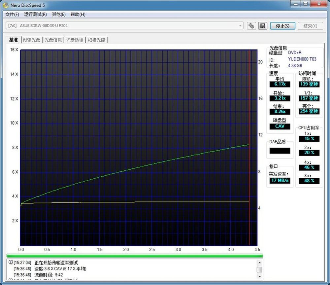This screenshot has height=285, width=330.
Task: Open the drive selection dropdown ASUS SDRW-08D3S-U
Action: (124, 26)
